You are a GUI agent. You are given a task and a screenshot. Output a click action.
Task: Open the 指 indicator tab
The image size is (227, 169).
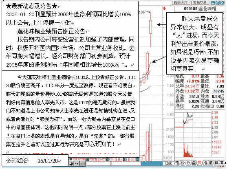(205, 163)
